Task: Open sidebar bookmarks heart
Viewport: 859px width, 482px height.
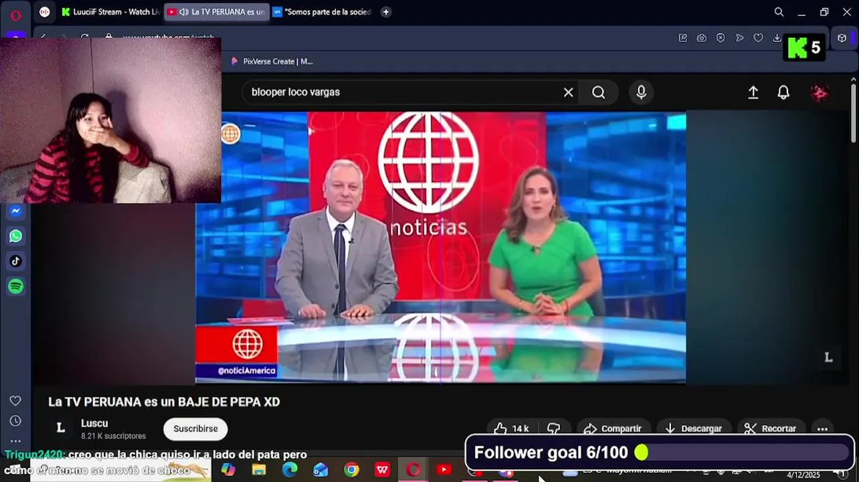Action: tap(15, 400)
